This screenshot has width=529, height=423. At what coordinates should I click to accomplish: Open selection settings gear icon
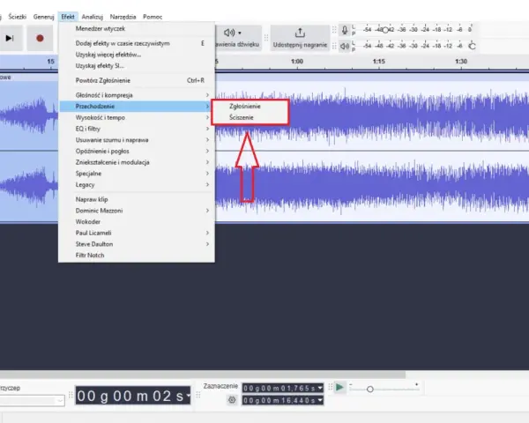(232, 400)
